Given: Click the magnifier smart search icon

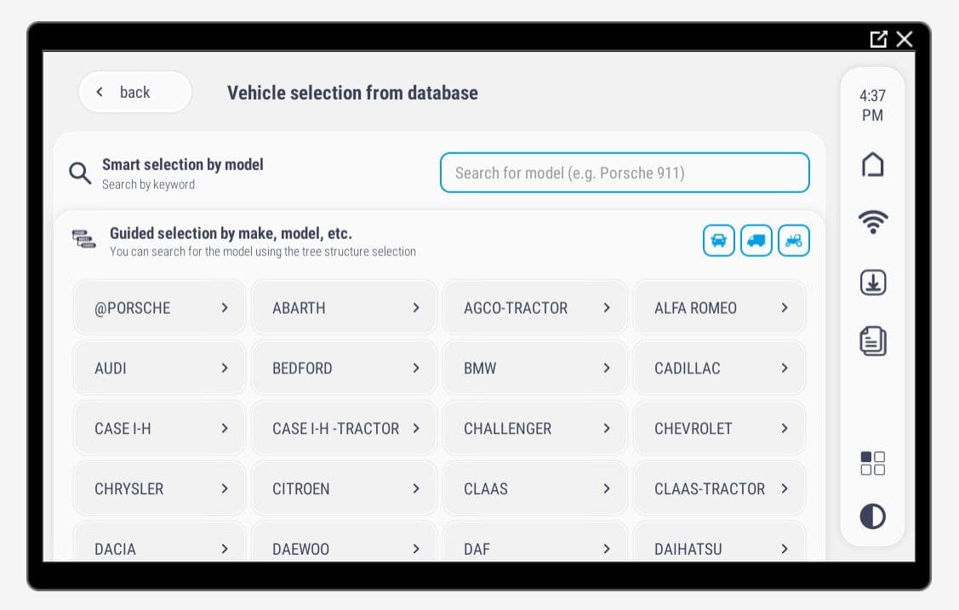Looking at the screenshot, I should click(x=80, y=174).
